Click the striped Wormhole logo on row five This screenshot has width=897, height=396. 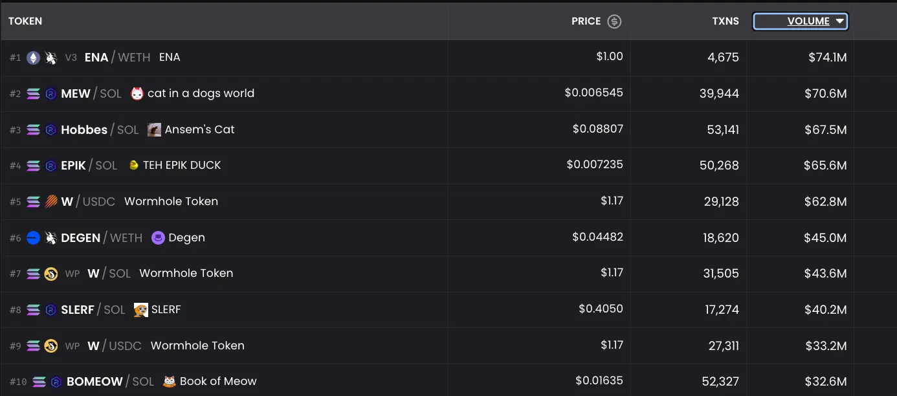(x=50, y=201)
